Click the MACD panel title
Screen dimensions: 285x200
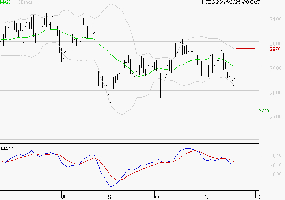[8, 149]
